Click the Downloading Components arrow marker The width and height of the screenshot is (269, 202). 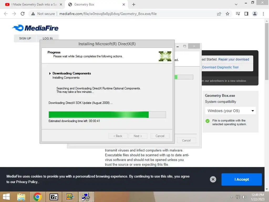point(50,74)
